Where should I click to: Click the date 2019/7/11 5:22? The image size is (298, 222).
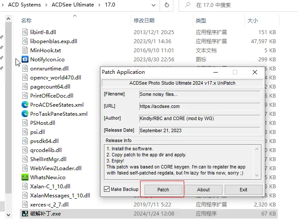click(152, 204)
